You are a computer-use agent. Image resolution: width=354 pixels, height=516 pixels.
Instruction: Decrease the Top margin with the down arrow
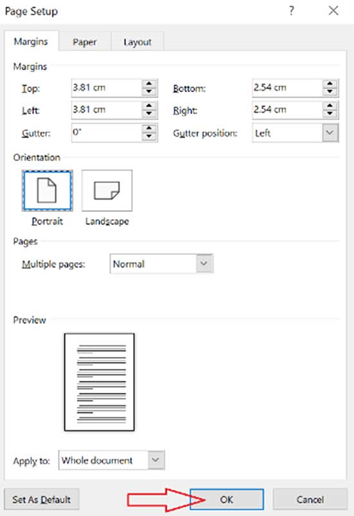click(149, 92)
